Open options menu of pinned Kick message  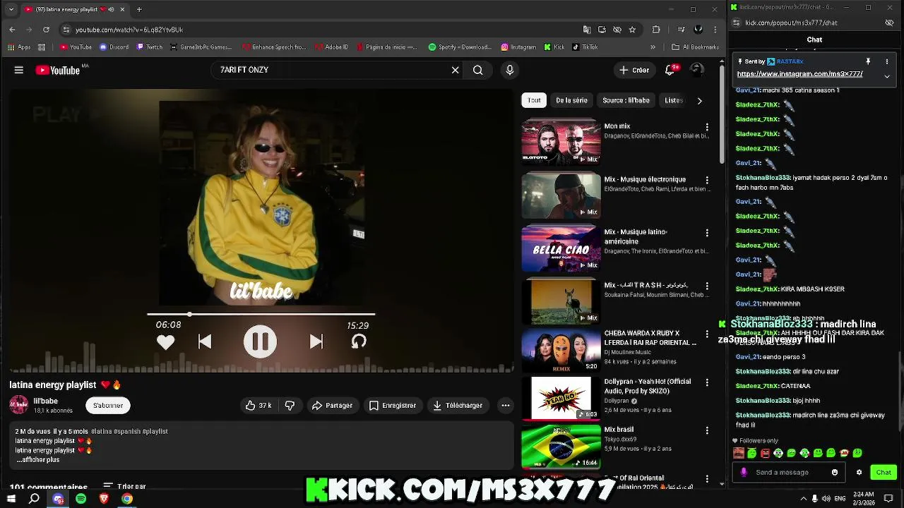click(x=887, y=61)
